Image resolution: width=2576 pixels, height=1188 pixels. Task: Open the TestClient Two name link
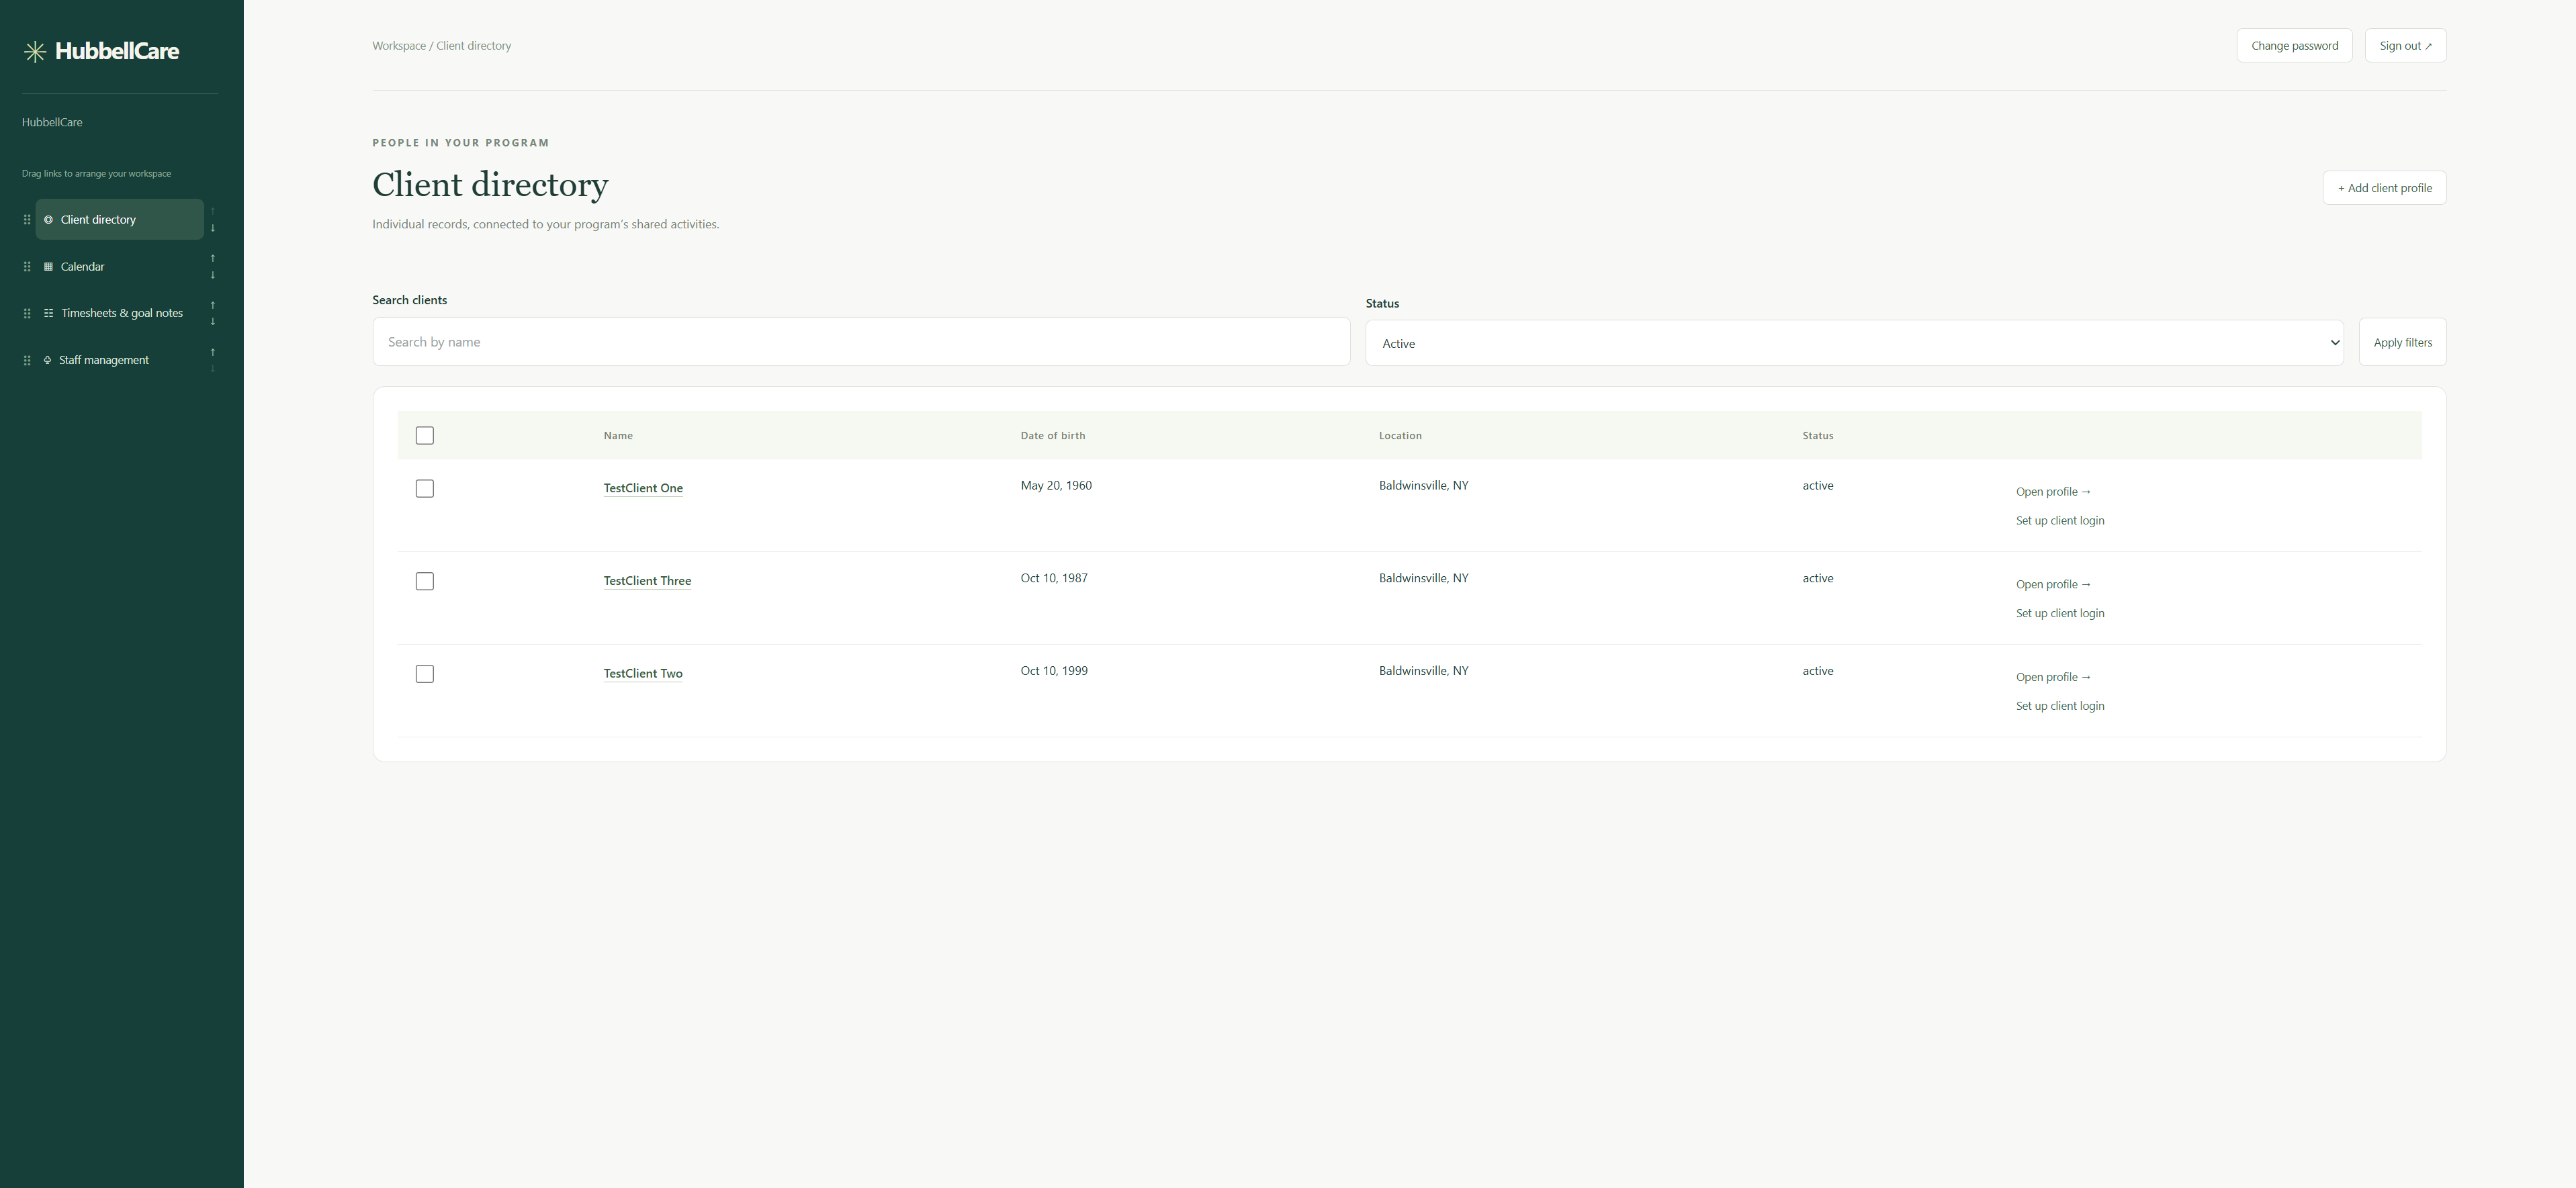643,674
